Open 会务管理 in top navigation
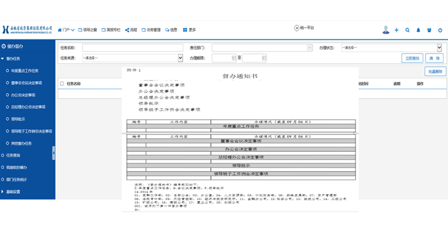Image resolution: width=448 pixels, height=225 pixels. tap(151, 30)
